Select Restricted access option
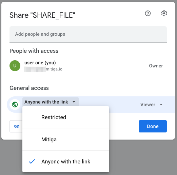 click(66, 117)
